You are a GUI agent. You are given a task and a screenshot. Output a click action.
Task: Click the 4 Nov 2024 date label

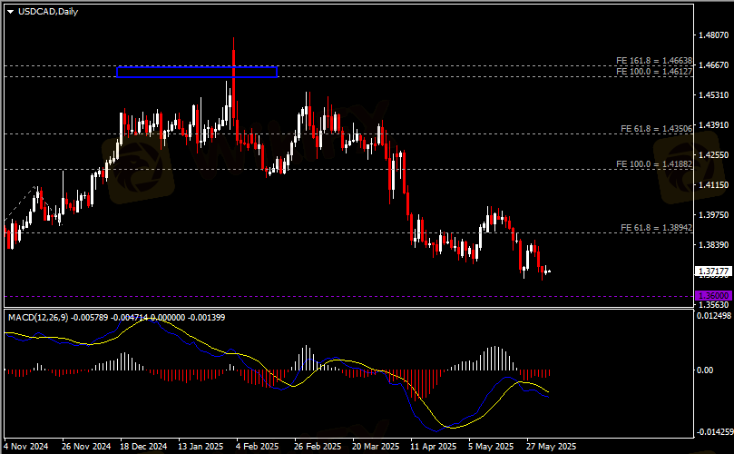tap(27, 447)
